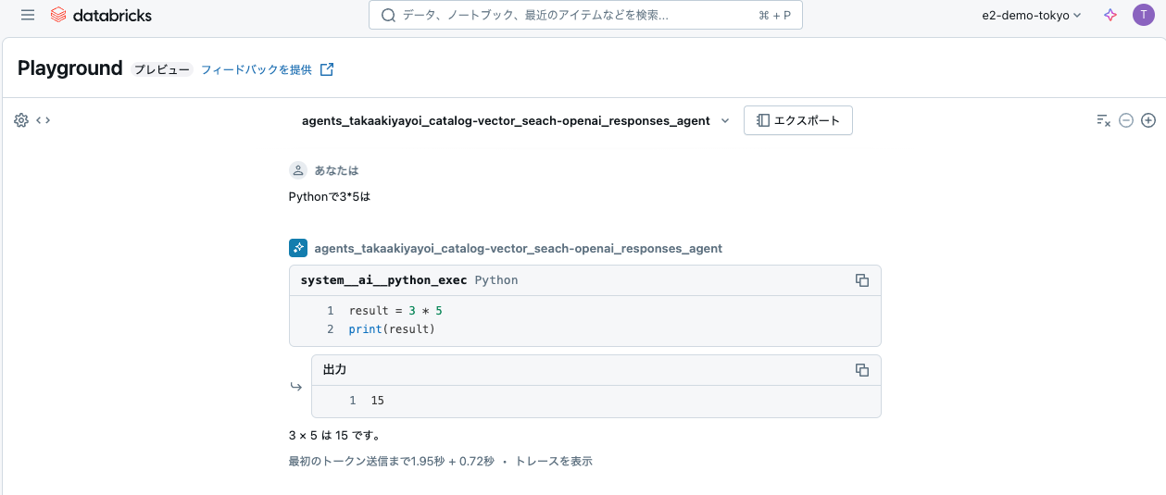Click the 出力 header label
This screenshot has width=1166, height=495.
coord(334,369)
